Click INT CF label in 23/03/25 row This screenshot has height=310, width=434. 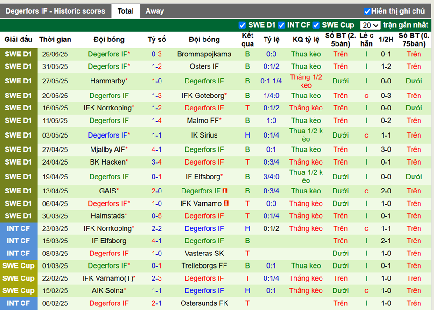[x=18, y=228]
